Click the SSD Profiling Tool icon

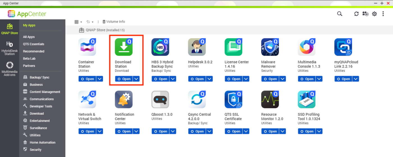point(307,99)
